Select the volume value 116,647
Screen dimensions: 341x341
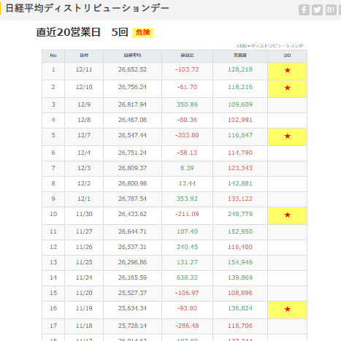[240, 135]
